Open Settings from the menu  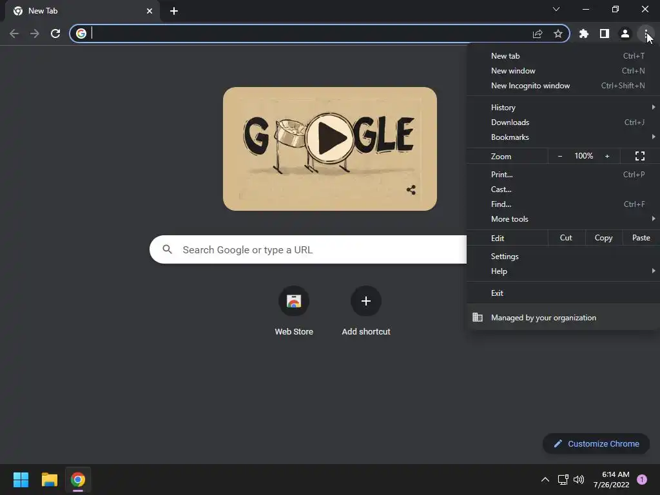click(x=563, y=257)
